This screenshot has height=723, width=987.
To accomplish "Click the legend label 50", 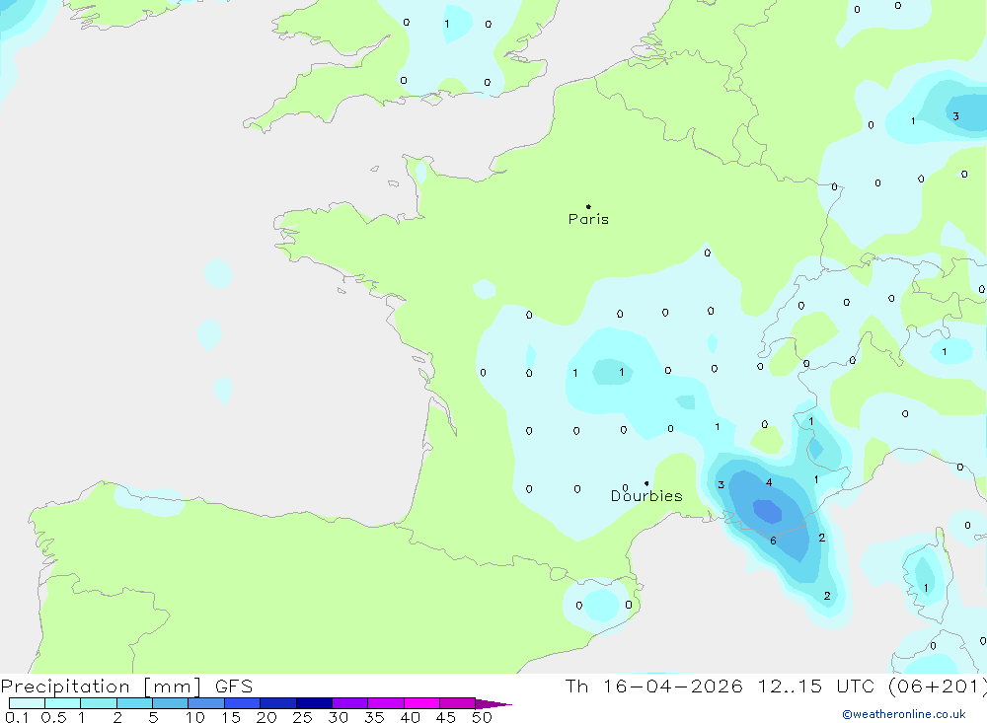I will click(x=482, y=717).
